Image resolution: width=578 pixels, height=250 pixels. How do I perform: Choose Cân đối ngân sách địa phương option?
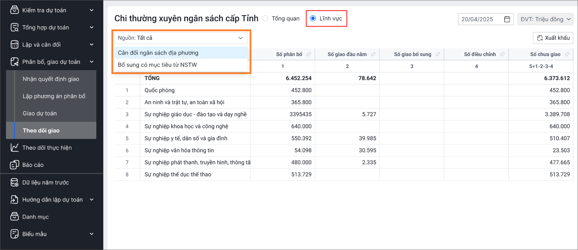(x=158, y=53)
